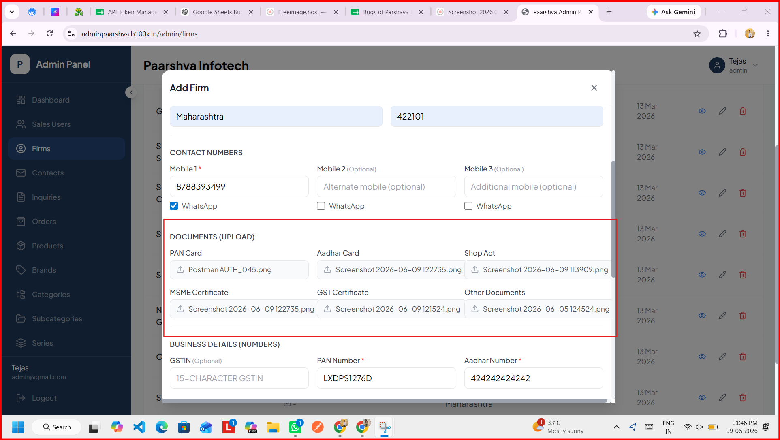Bookmark this page with the star icon
The width and height of the screenshot is (780, 440).
[697, 34]
